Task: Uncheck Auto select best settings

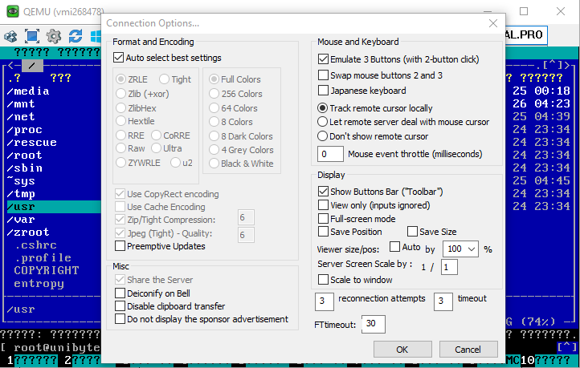Action: click(x=120, y=58)
